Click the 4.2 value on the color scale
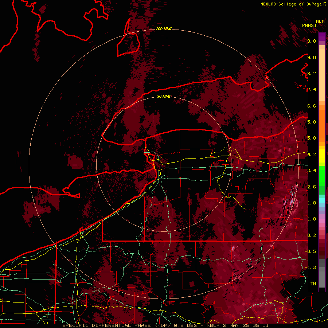328x328 pixels. (312, 155)
